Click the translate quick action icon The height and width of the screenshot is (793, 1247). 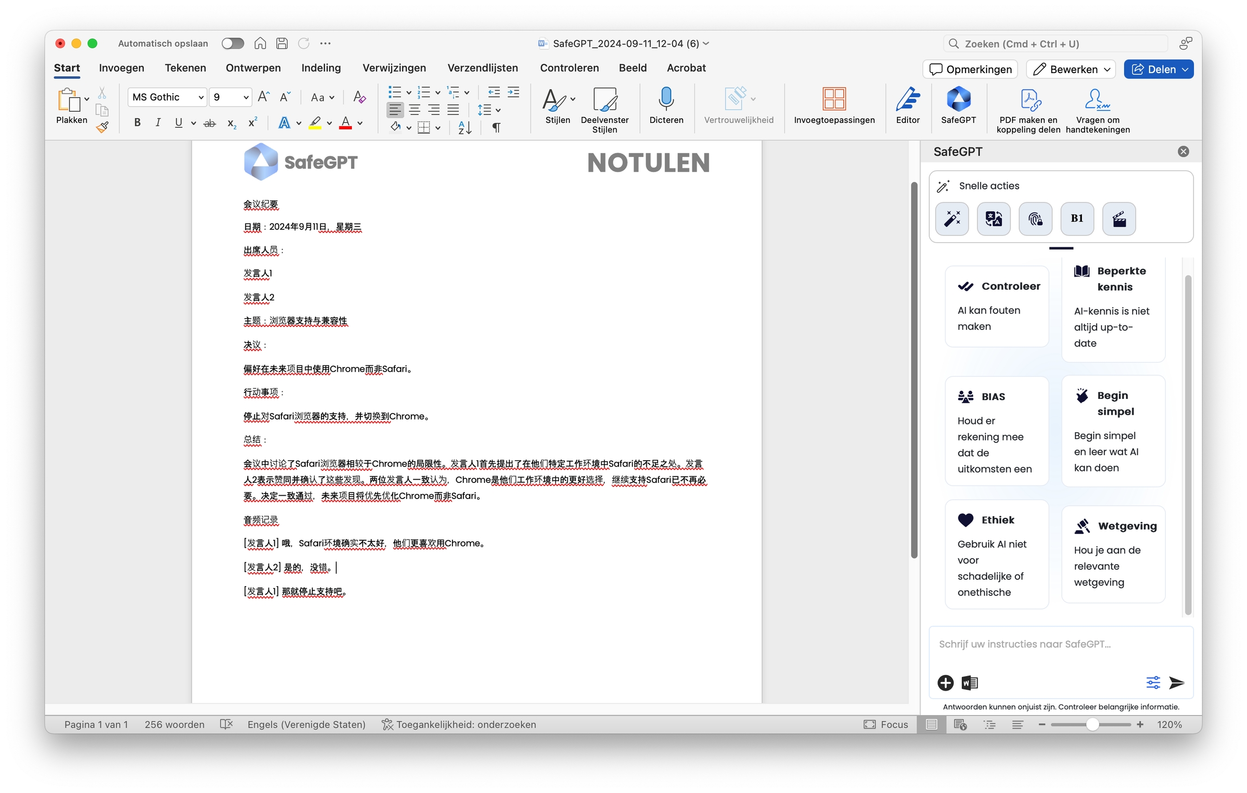(x=993, y=219)
